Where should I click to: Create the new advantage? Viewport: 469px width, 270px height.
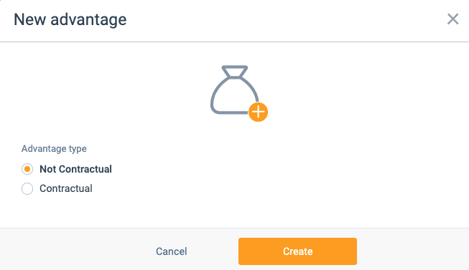(x=297, y=251)
